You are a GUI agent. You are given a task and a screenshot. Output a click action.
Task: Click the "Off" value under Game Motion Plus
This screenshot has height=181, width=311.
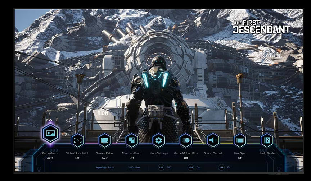coord(186,158)
